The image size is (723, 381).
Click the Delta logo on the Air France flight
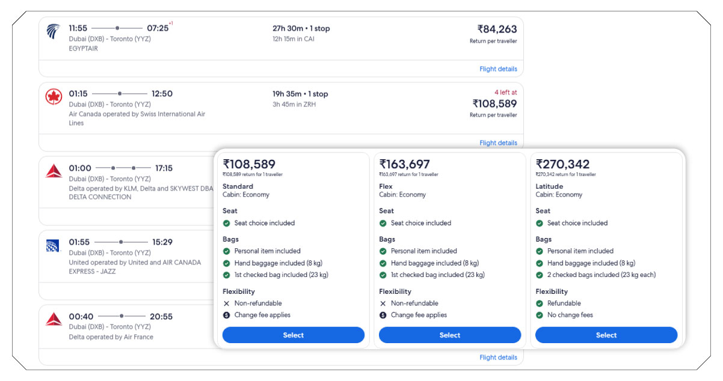tap(54, 319)
